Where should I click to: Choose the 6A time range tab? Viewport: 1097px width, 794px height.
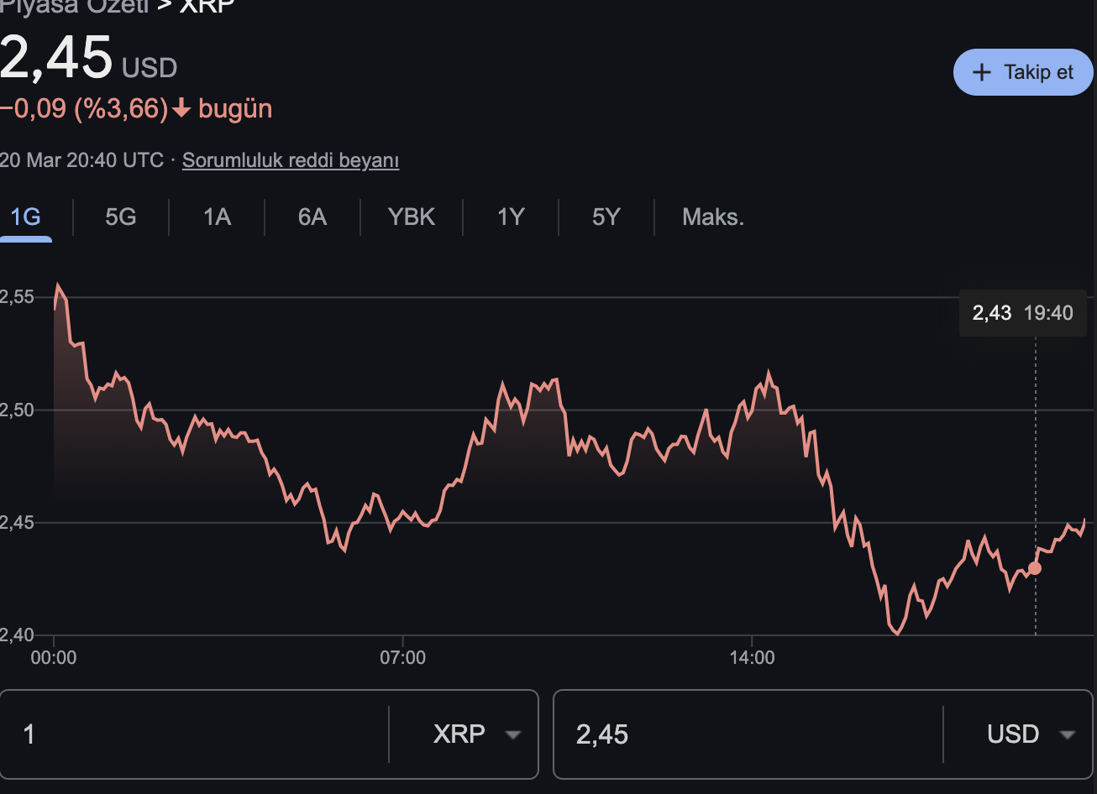tap(312, 217)
